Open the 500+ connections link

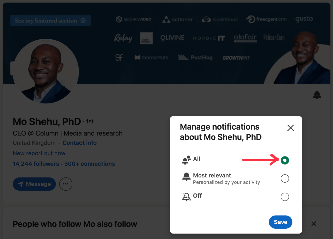pyautogui.click(x=89, y=164)
